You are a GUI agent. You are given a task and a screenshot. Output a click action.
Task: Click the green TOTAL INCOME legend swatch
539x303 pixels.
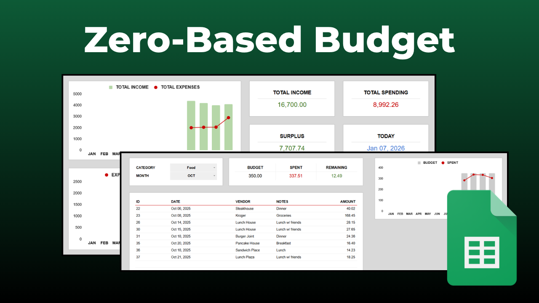click(111, 87)
